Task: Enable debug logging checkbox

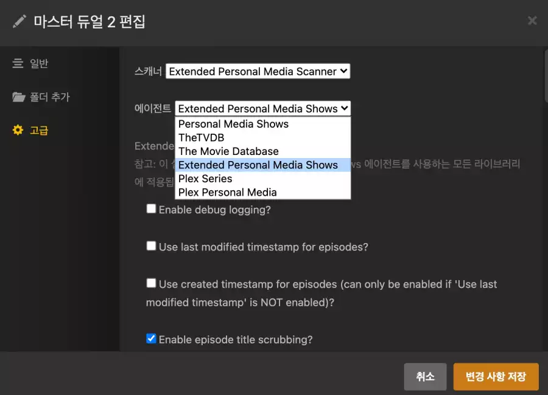Action: 151,208
